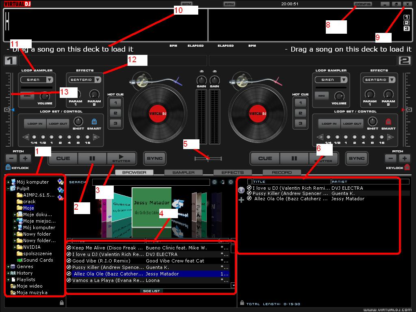Image resolution: width=416 pixels, height=312 pixels.
Task: Click right deck LOOP OUT button
Action: pyautogui.click(x=352, y=123)
